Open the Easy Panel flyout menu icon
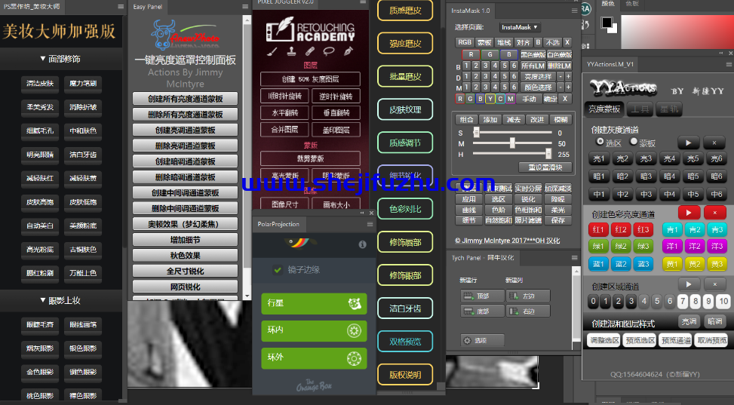734x405 pixels. coord(245,7)
